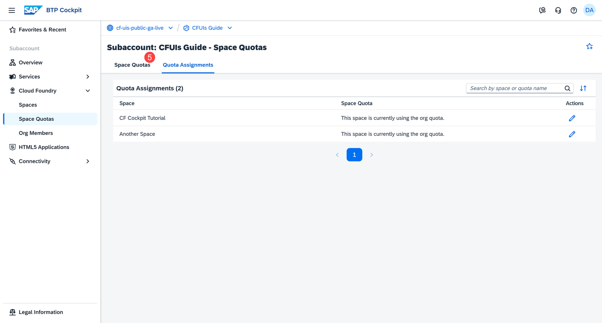Click the Cloud Foundry sidebar icon
The height and width of the screenshot is (323, 602).
[13, 91]
